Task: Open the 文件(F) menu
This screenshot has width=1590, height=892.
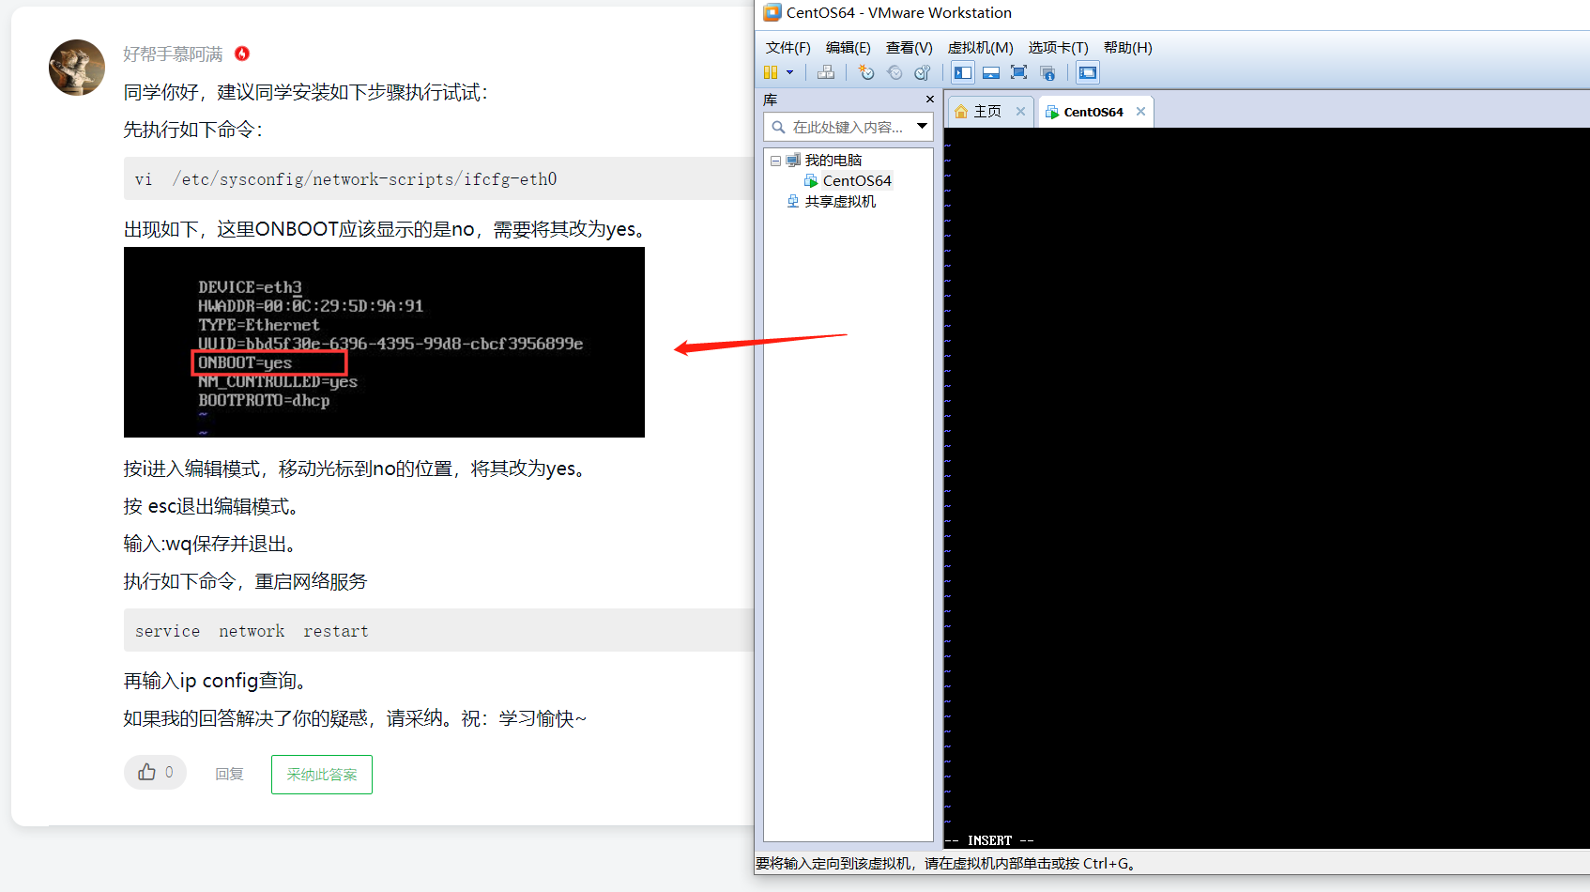Action: (x=787, y=48)
